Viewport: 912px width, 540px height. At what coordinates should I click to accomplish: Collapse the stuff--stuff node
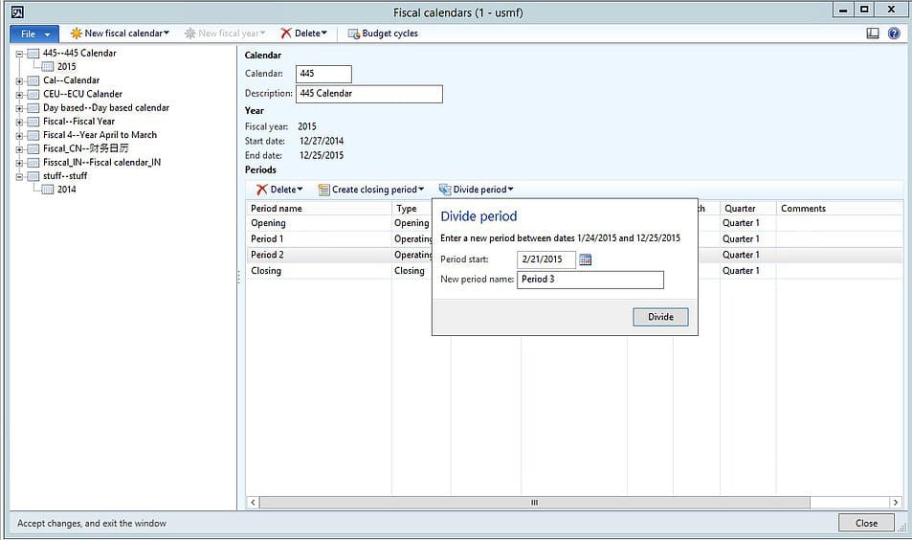(x=19, y=176)
